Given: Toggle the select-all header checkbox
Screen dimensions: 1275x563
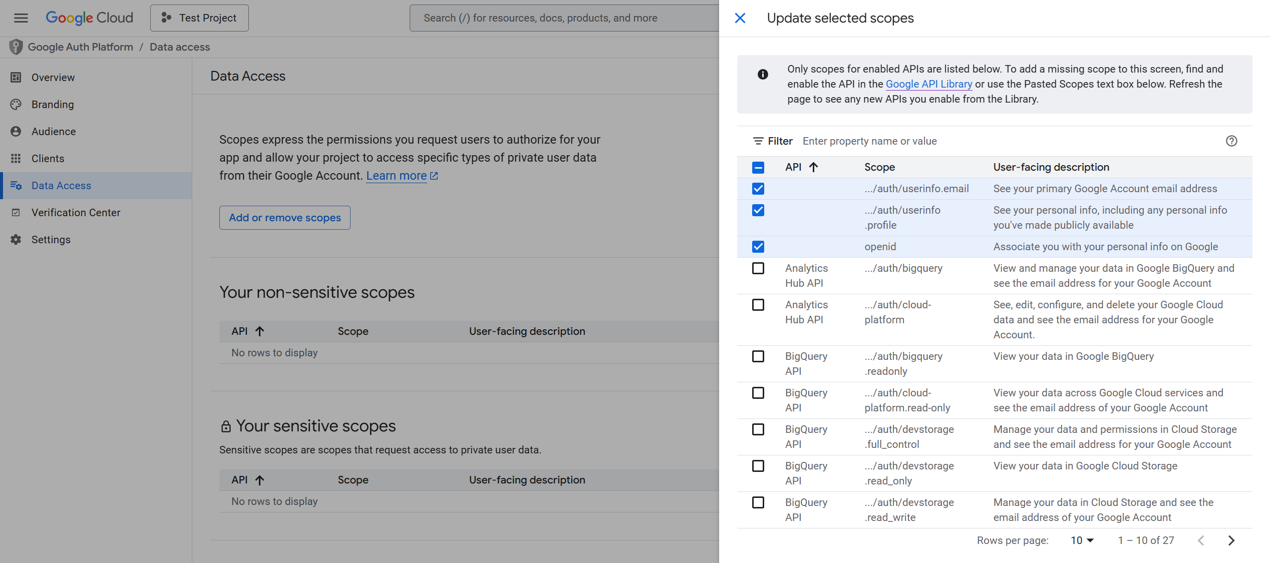Looking at the screenshot, I should click(x=758, y=167).
